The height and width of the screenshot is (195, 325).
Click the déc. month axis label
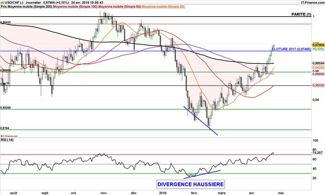134,193
